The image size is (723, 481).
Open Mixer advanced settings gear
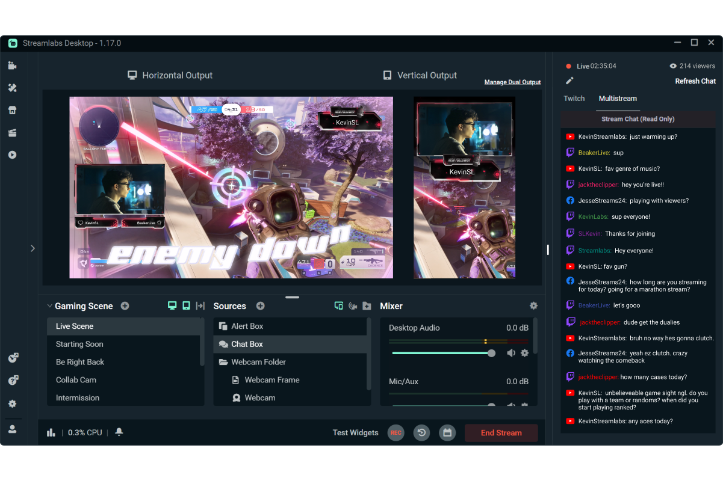coord(533,306)
